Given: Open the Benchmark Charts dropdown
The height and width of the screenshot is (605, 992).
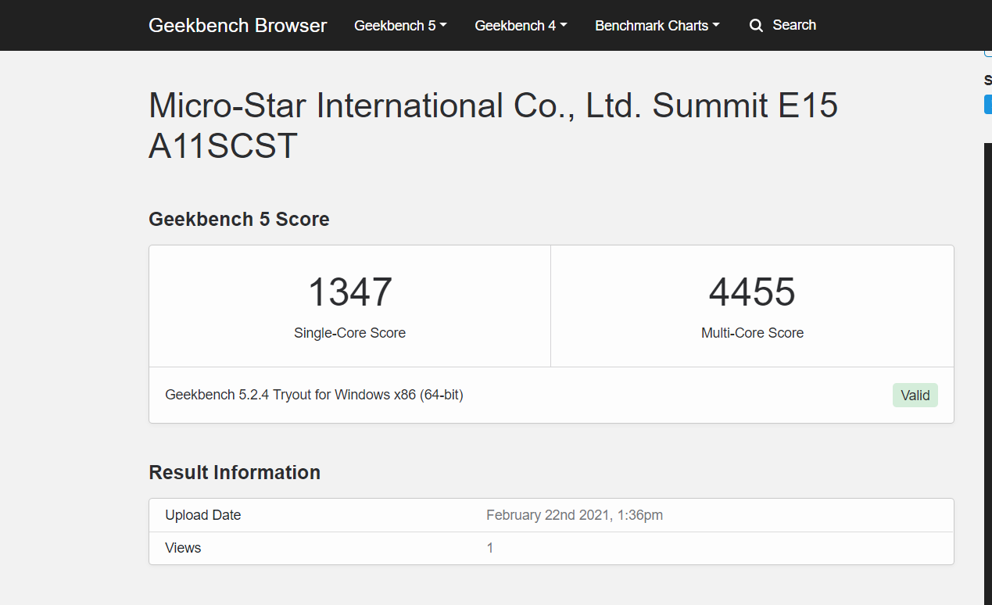Looking at the screenshot, I should point(657,26).
